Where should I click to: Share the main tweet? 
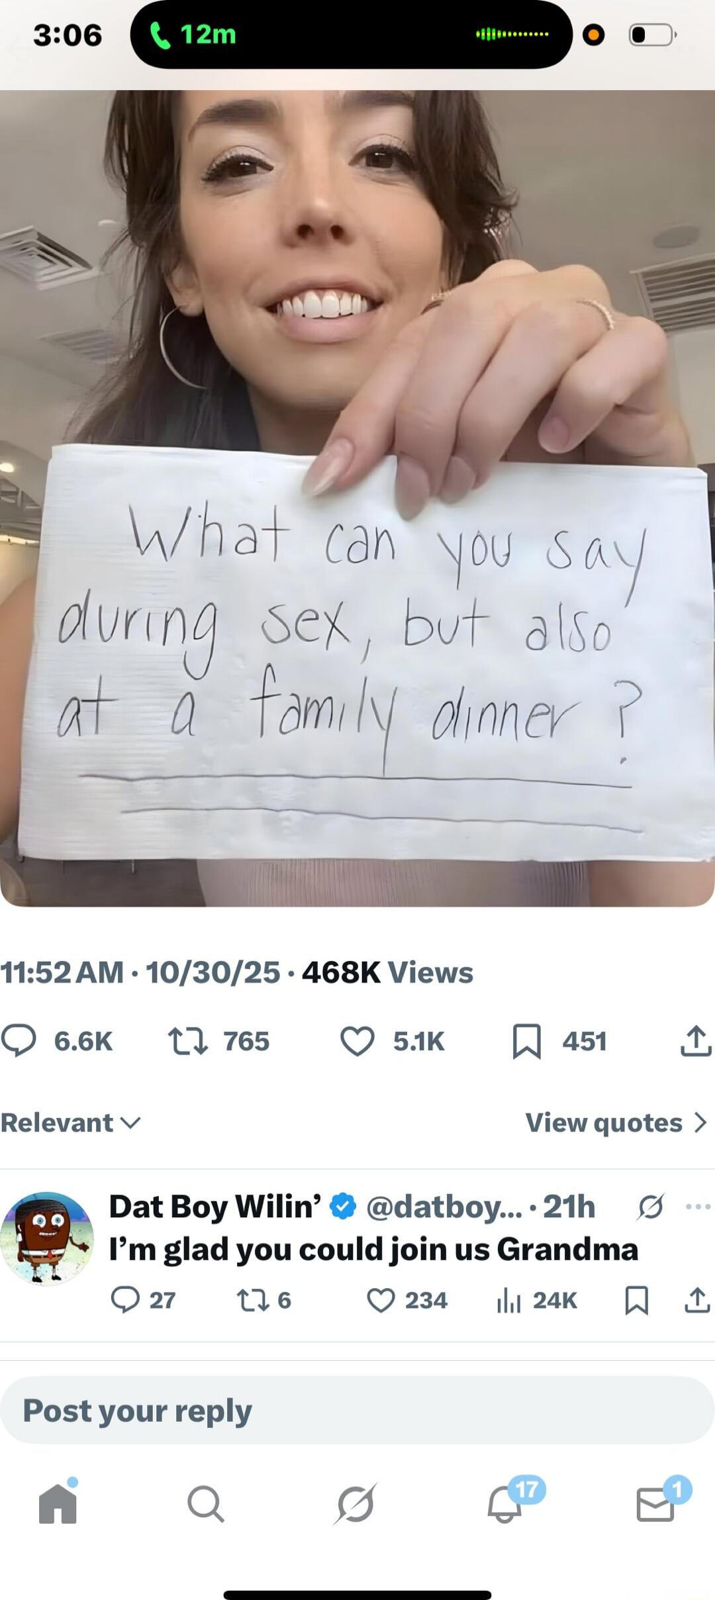[x=695, y=1040]
